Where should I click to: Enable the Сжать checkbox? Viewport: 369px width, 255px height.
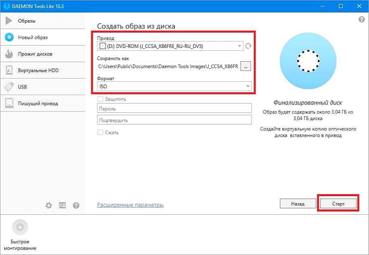[x=100, y=133]
